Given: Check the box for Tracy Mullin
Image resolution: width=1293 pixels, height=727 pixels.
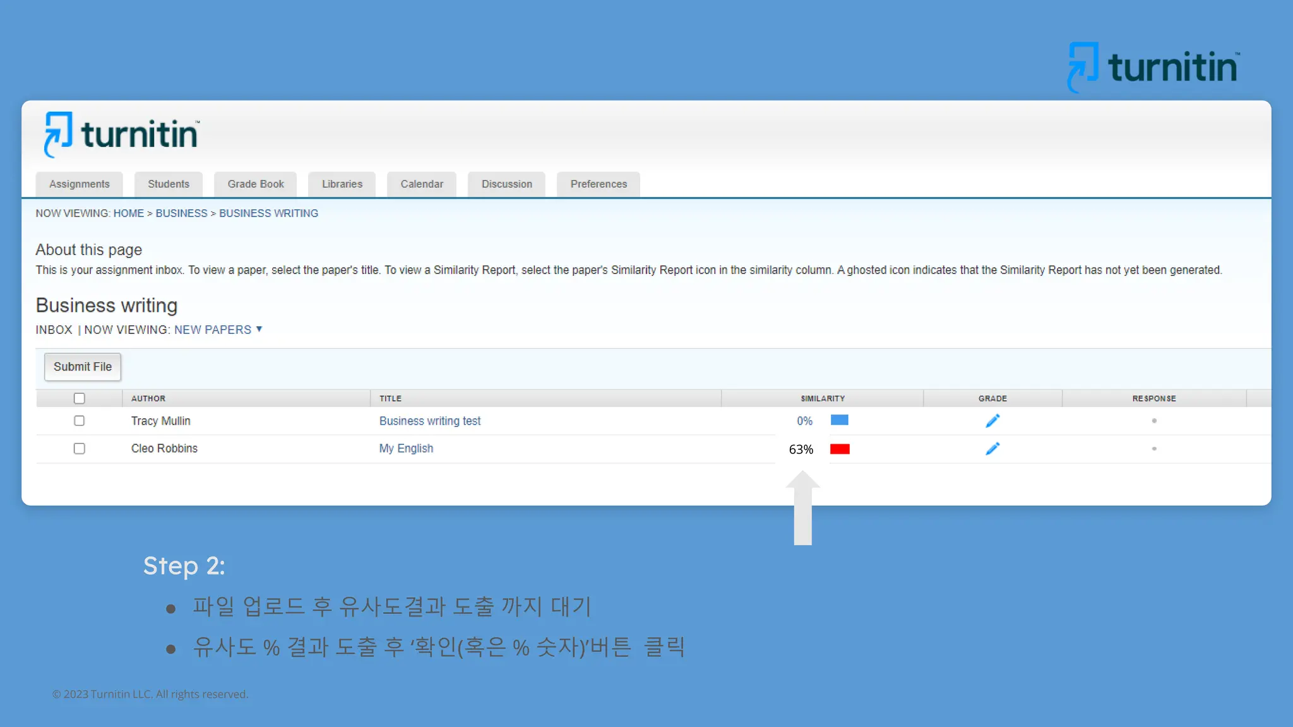Looking at the screenshot, I should pos(79,420).
